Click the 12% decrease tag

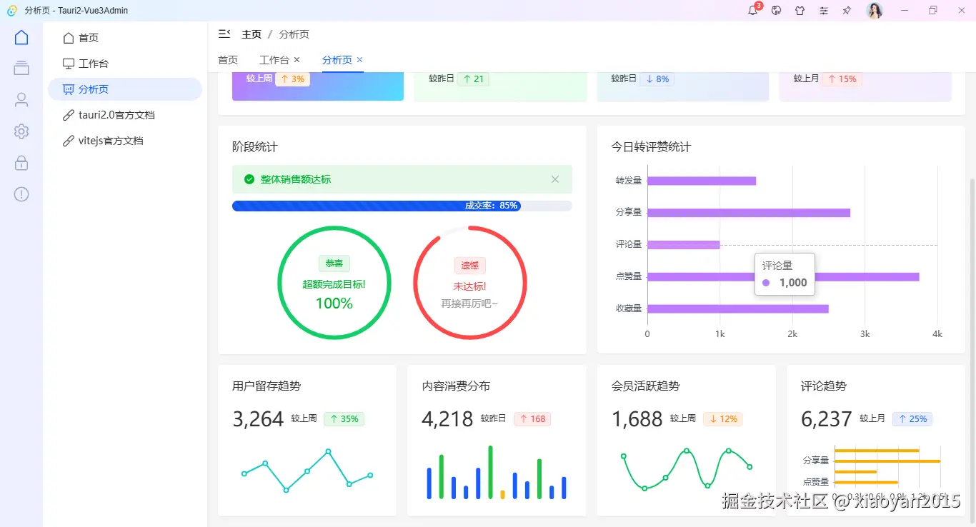(723, 419)
